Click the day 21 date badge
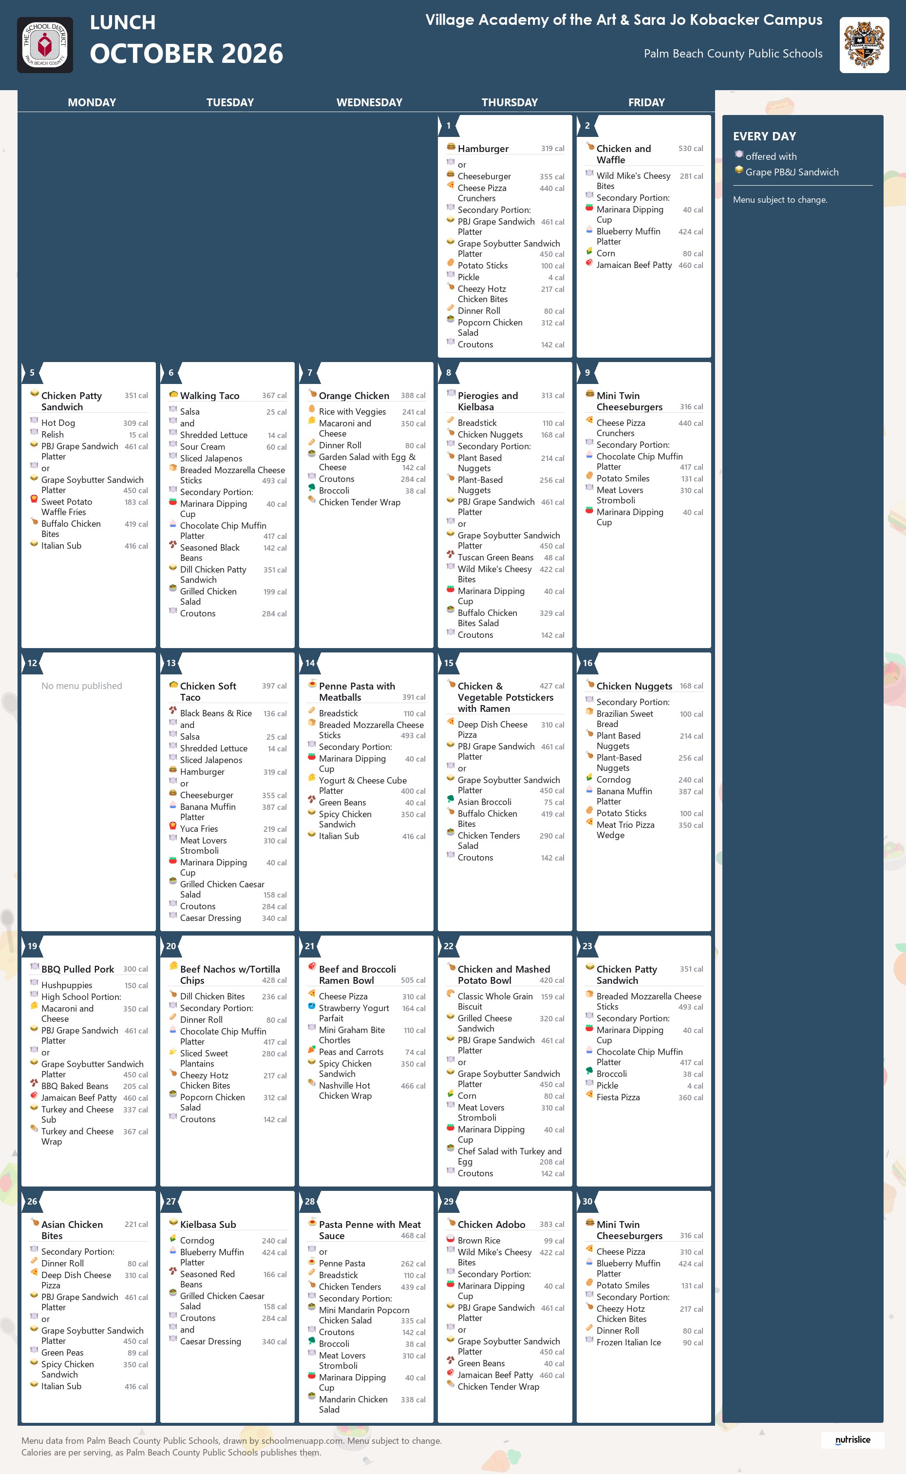Image resolution: width=906 pixels, height=1474 pixels. pyautogui.click(x=310, y=946)
